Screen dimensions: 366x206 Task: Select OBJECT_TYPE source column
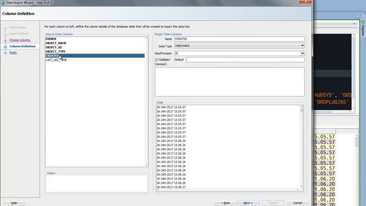tap(55, 51)
